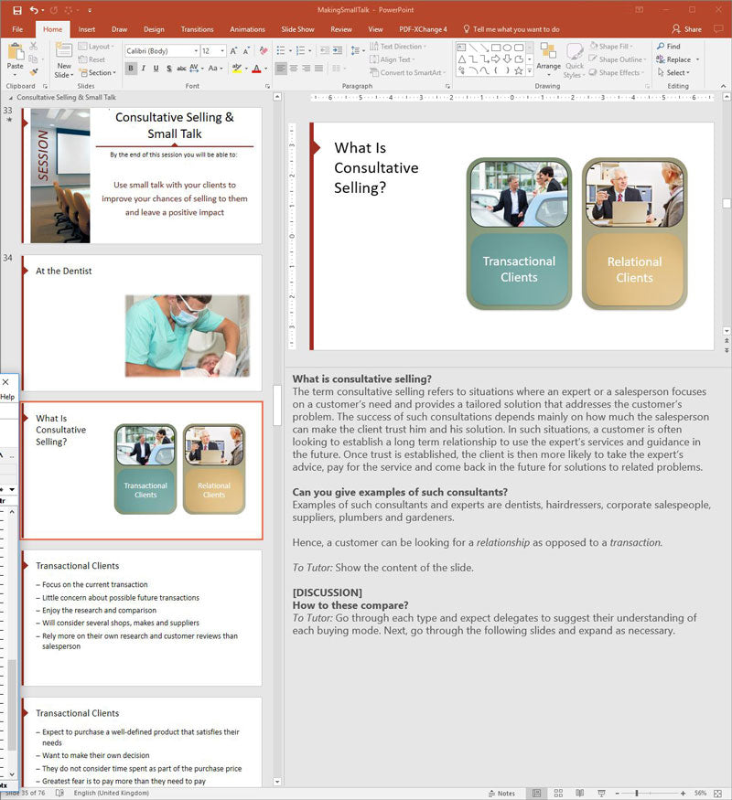Clear all formatting with the eraser icon
Screen dimensions: 732x800
[264, 51]
